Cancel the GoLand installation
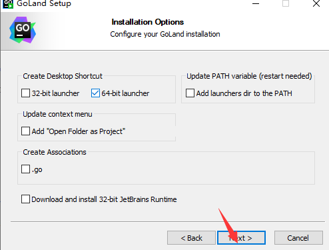This screenshot has width=329, height=250. [298, 238]
